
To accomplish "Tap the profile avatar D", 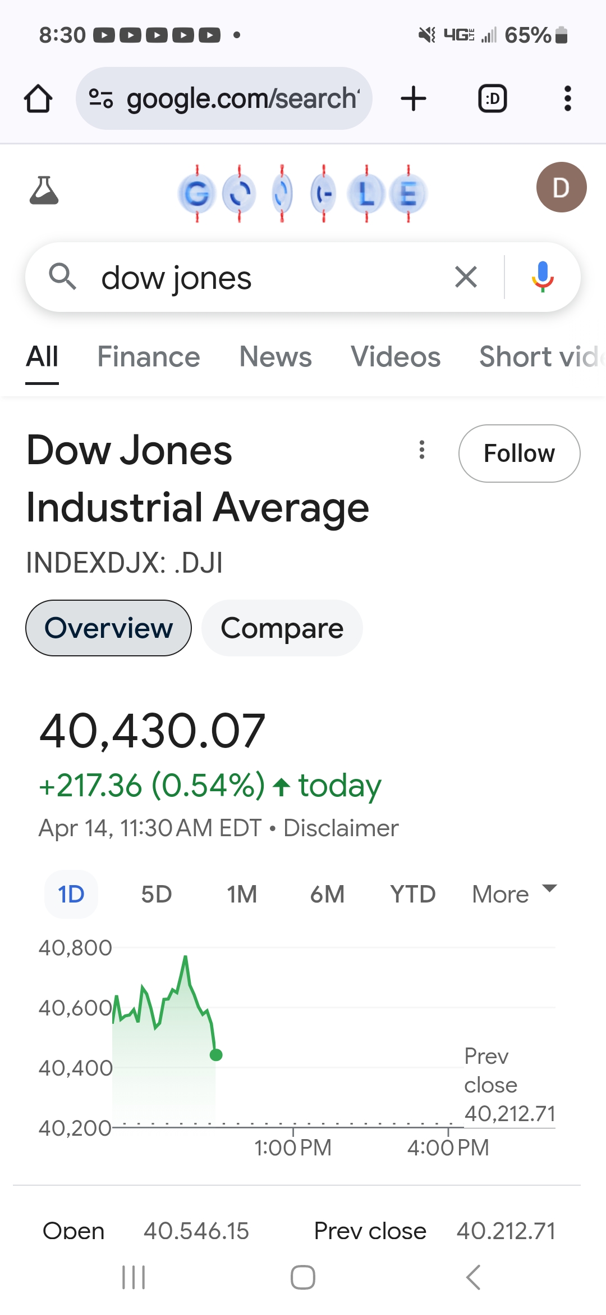I will tap(561, 187).
